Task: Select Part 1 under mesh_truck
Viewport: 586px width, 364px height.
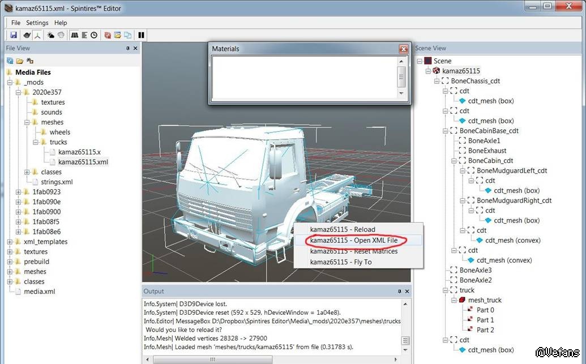Action: point(485,320)
